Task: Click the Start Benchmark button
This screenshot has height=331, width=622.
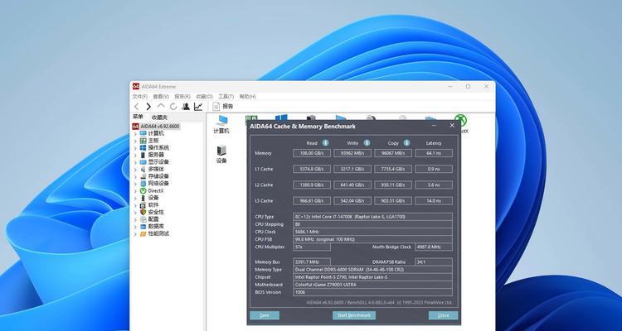Action: pyautogui.click(x=354, y=315)
